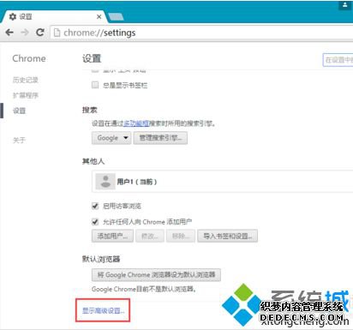Screen dimensions: 353x330
Task: Reload the settings page
Action: click(x=40, y=33)
